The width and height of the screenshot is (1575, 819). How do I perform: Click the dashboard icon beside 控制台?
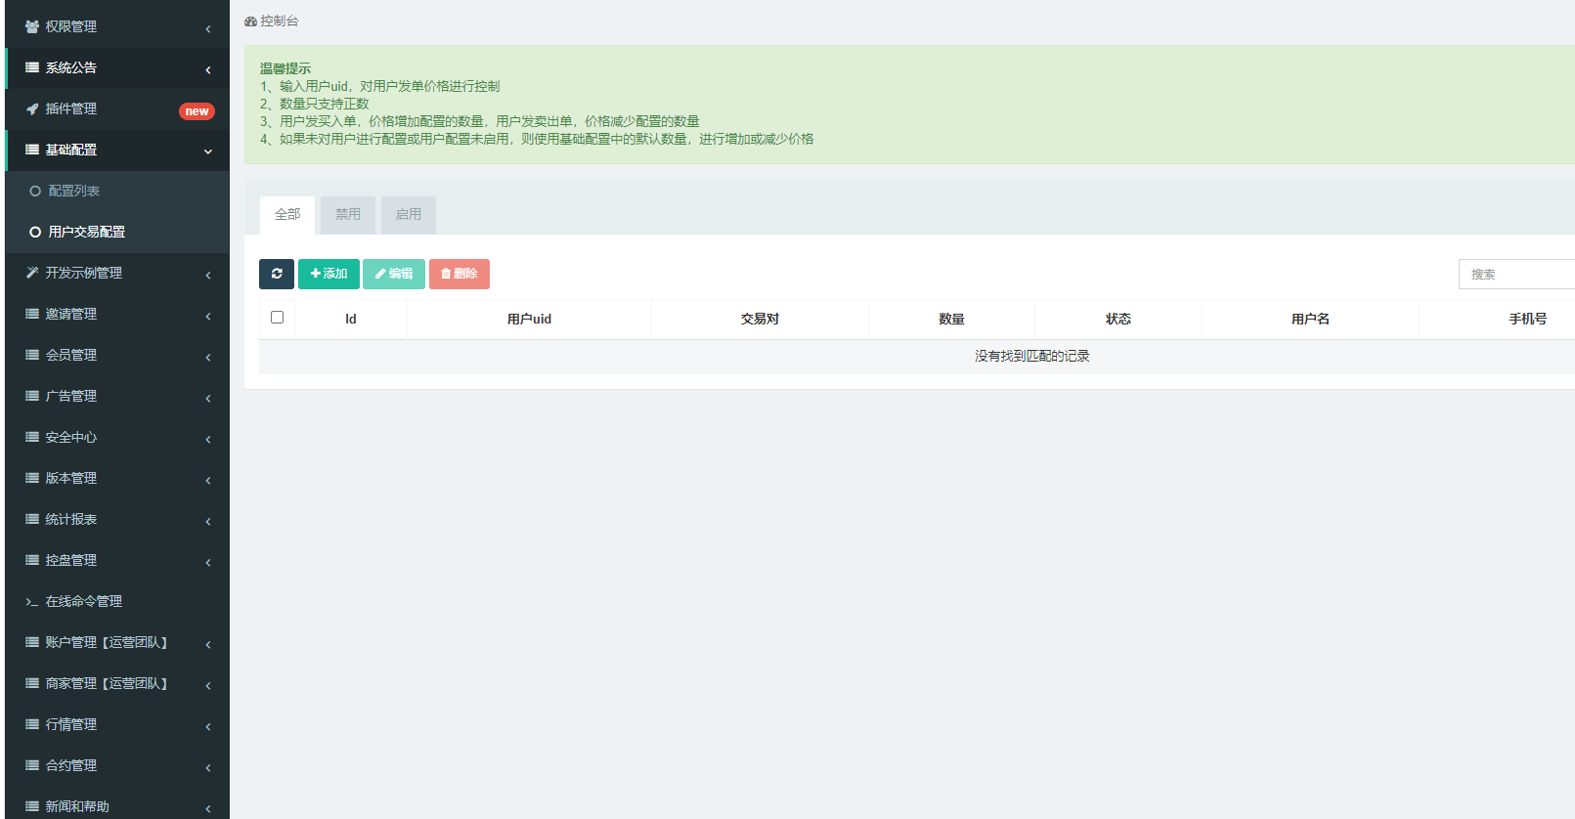251,22
